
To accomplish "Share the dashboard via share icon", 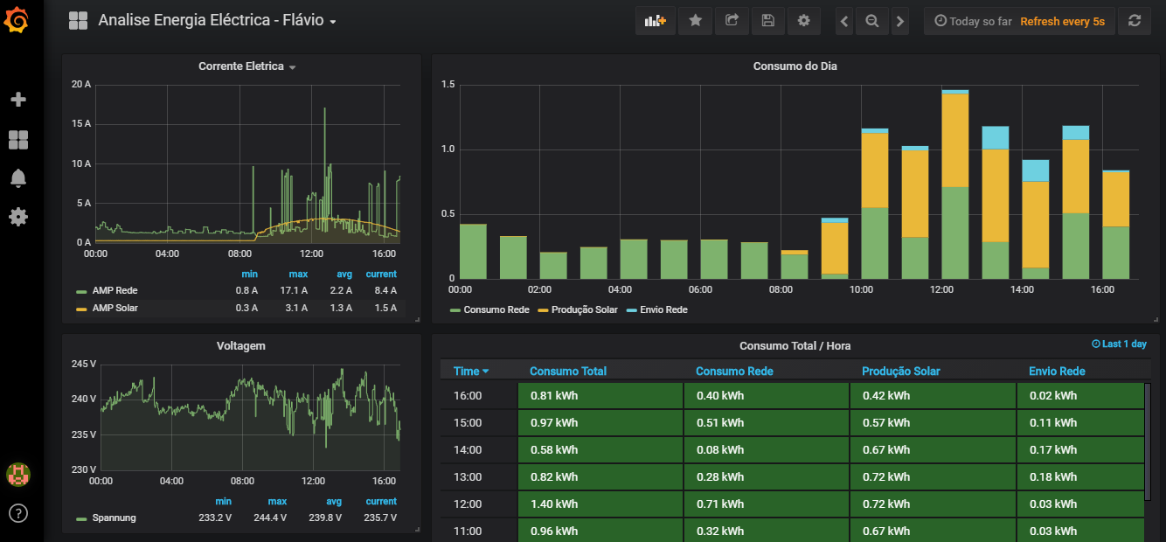I will click(732, 21).
